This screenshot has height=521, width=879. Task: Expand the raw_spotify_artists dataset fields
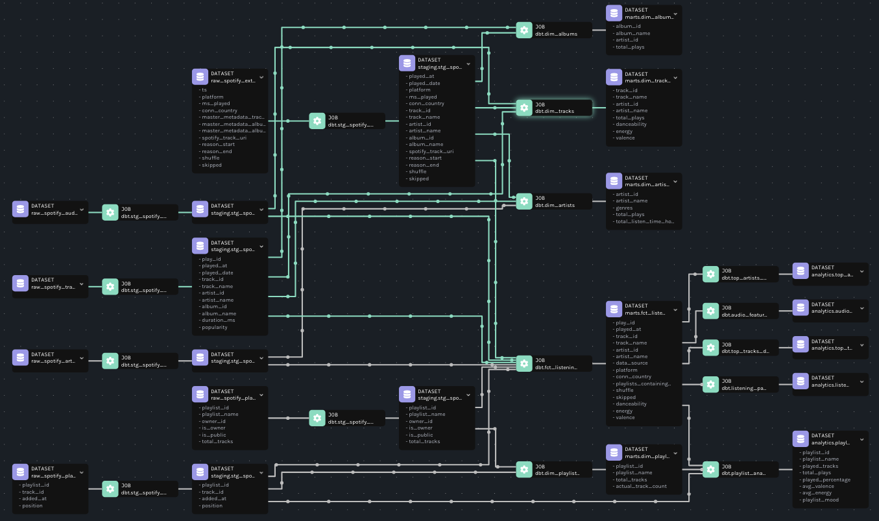coord(81,357)
